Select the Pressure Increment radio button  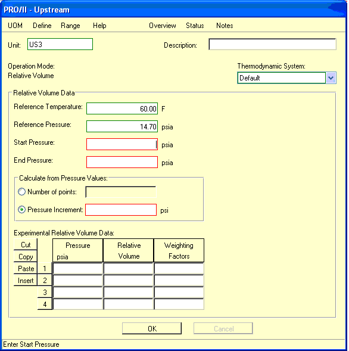coord(21,210)
